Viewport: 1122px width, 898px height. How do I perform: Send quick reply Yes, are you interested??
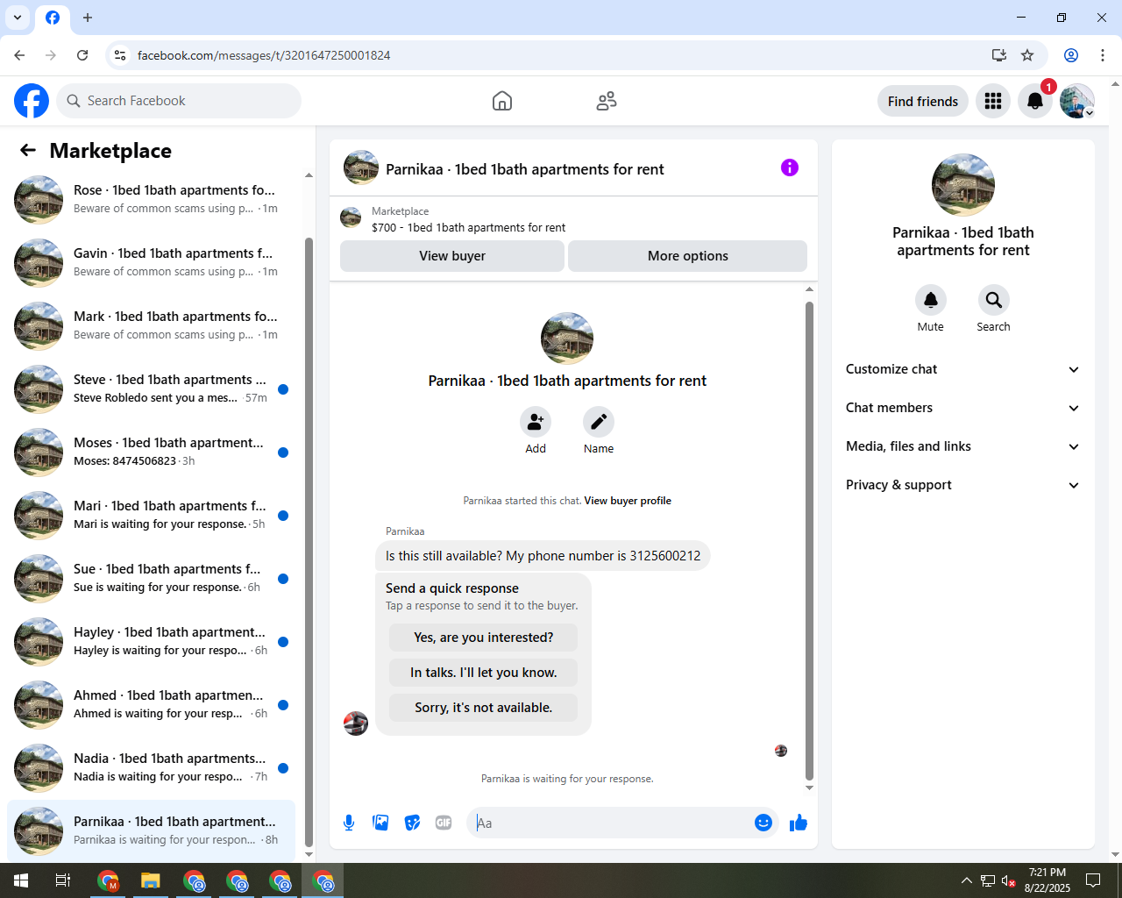[x=484, y=638]
